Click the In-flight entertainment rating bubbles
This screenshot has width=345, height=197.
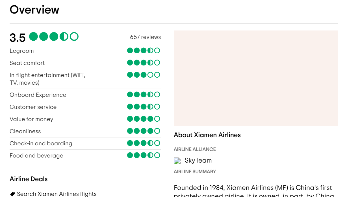point(144,75)
